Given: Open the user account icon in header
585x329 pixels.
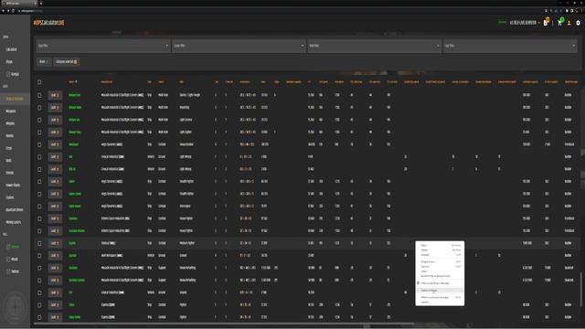Looking at the screenshot, I should click(x=569, y=23).
